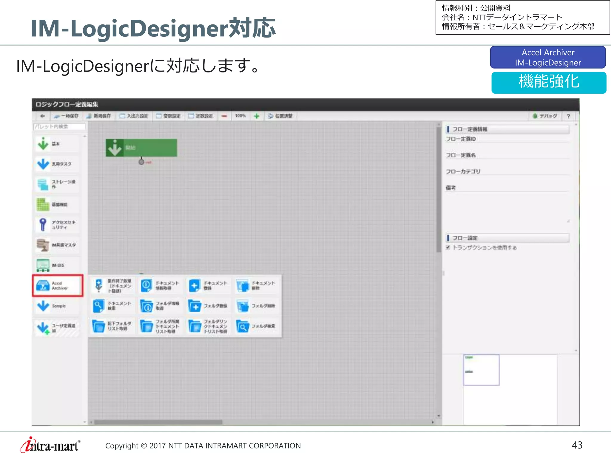Screen dimensions: 611x458
Task: Open the アクセスセキュリティ palette category
Action: pyautogui.click(x=57, y=225)
